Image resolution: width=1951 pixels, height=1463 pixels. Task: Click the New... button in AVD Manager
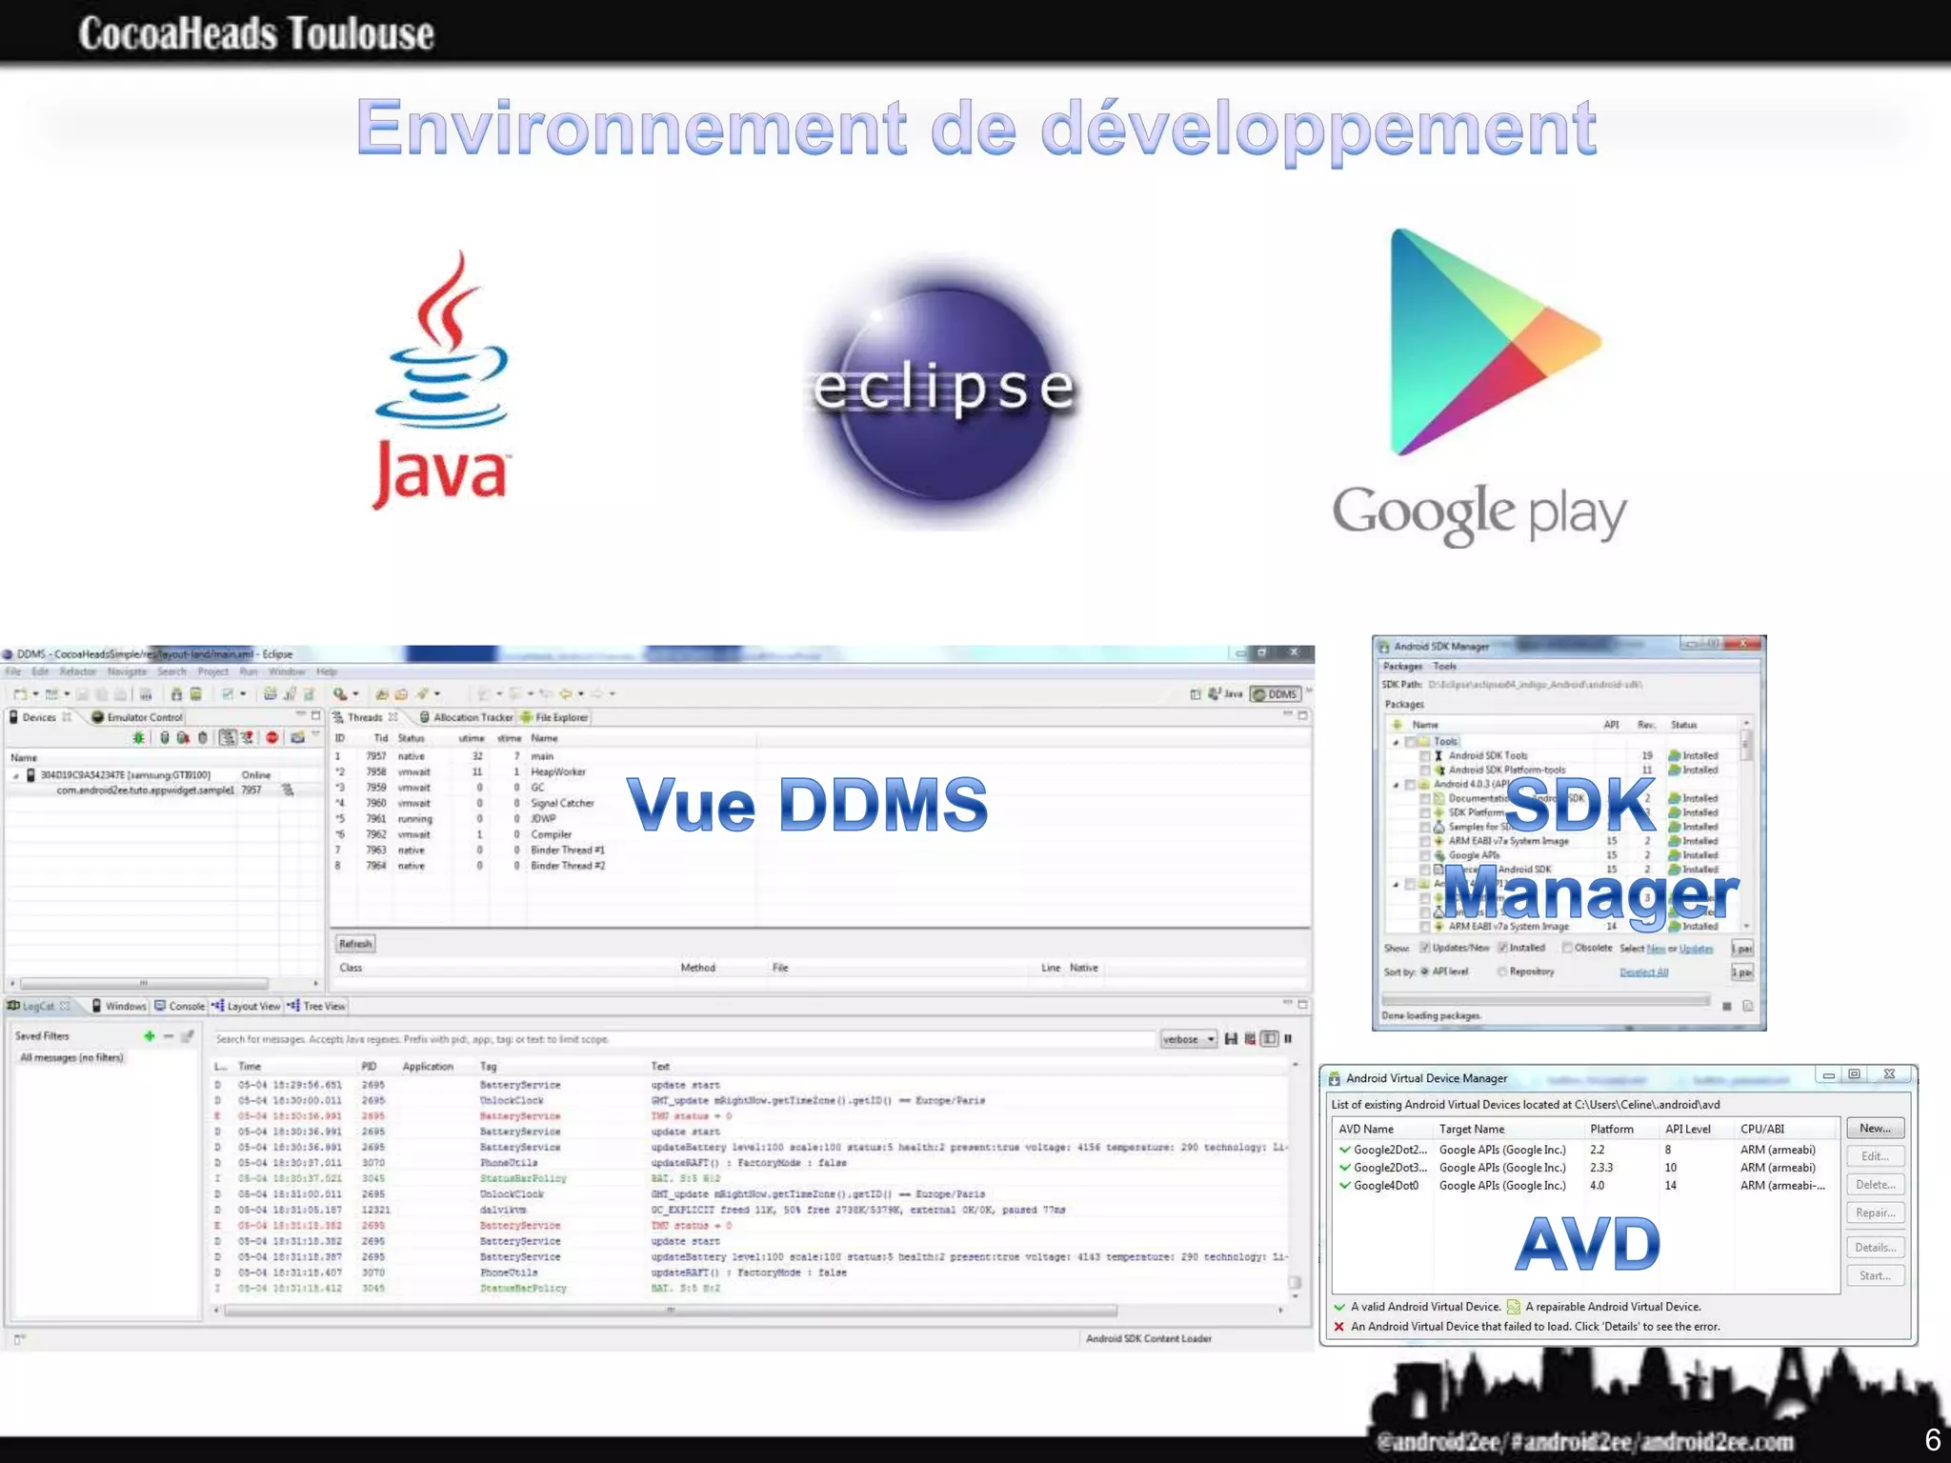[1874, 1128]
